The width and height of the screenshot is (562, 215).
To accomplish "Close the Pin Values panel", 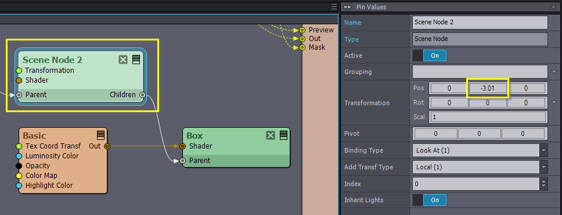I will [553, 7].
